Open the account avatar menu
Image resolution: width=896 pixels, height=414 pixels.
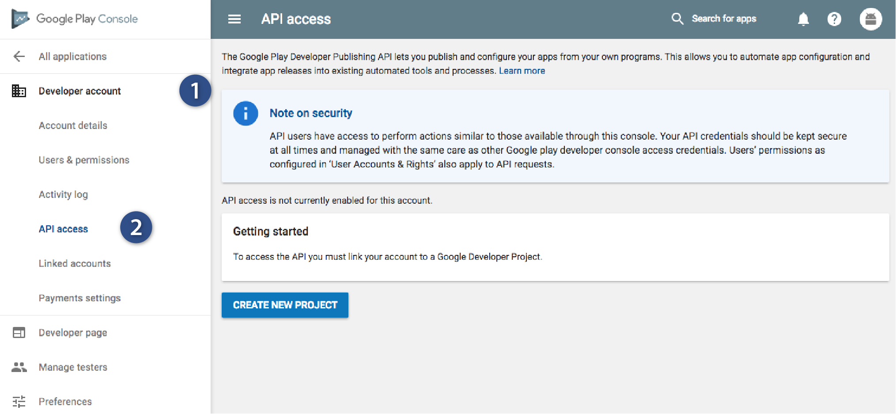pos(871,19)
